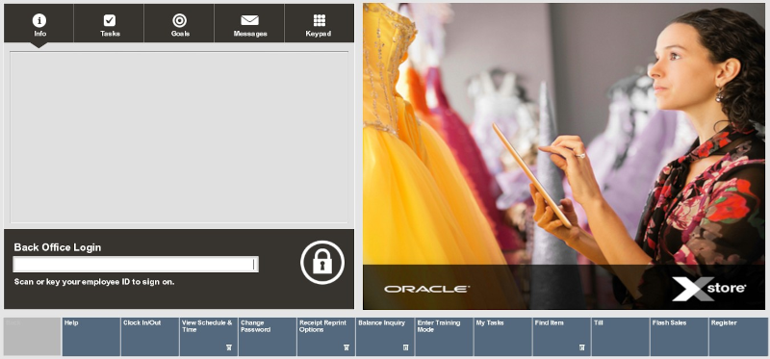Screen dimensions: 770x359
Task: Open the Goals tab
Action: (179, 23)
